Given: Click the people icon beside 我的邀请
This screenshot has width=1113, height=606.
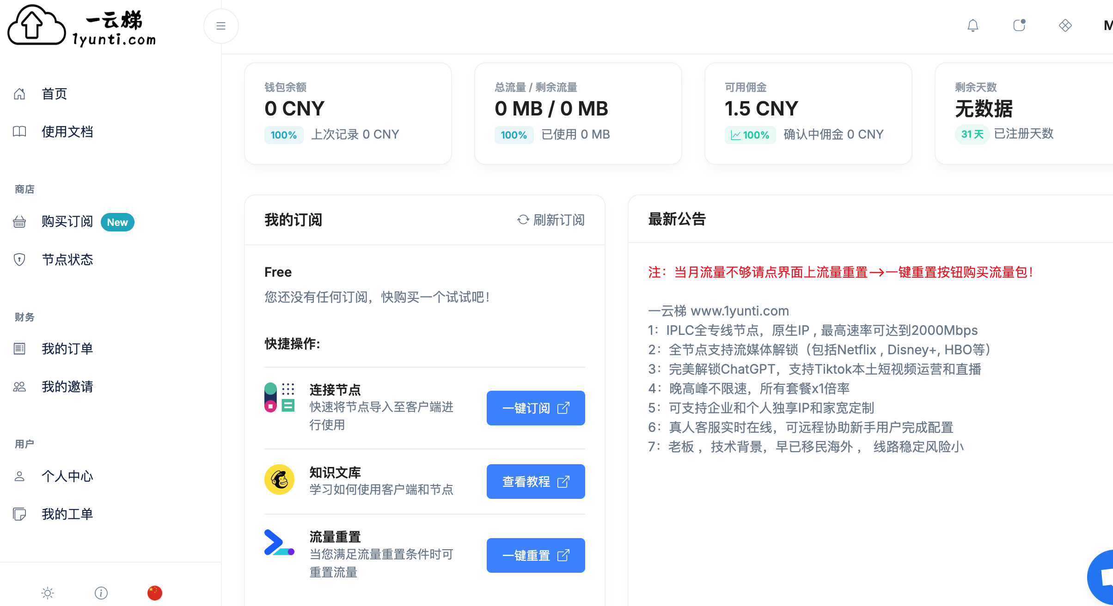Looking at the screenshot, I should click(19, 387).
